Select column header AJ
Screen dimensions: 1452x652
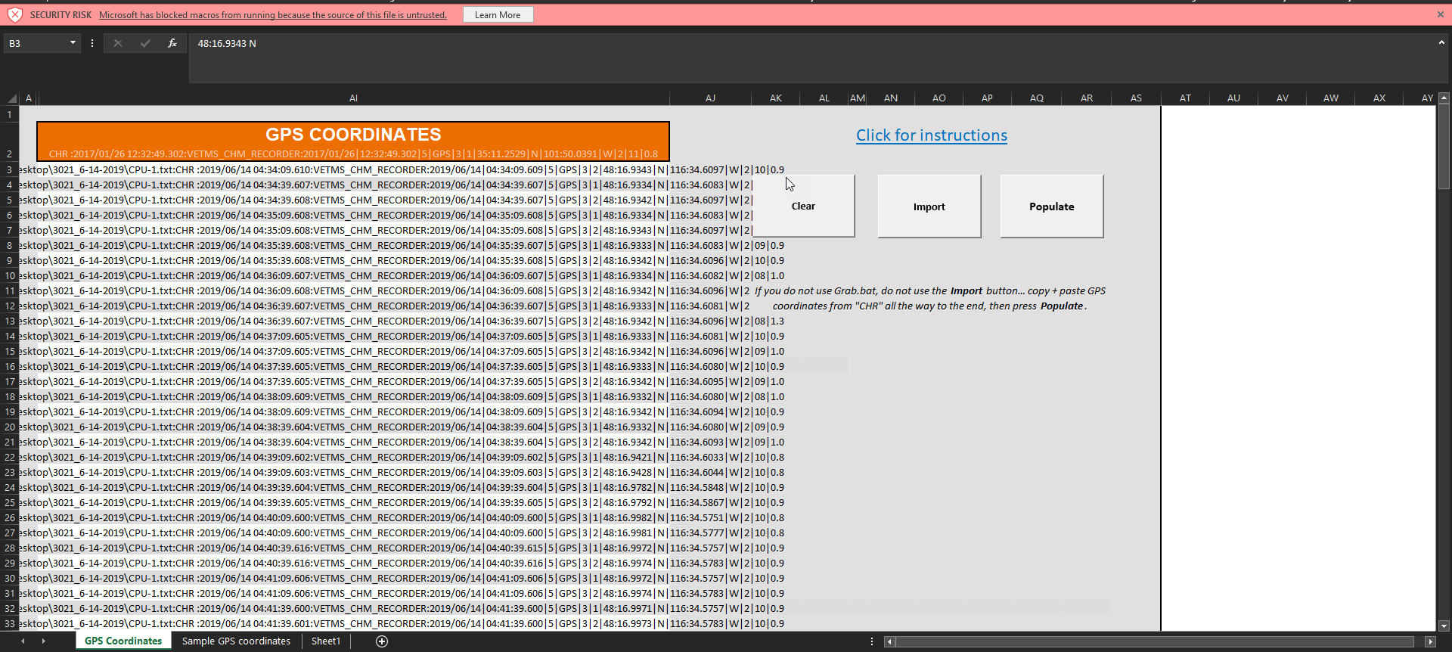click(x=710, y=98)
